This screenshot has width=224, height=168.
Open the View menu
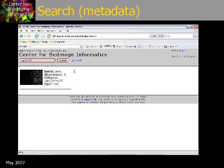pyautogui.click(x=33, y=31)
